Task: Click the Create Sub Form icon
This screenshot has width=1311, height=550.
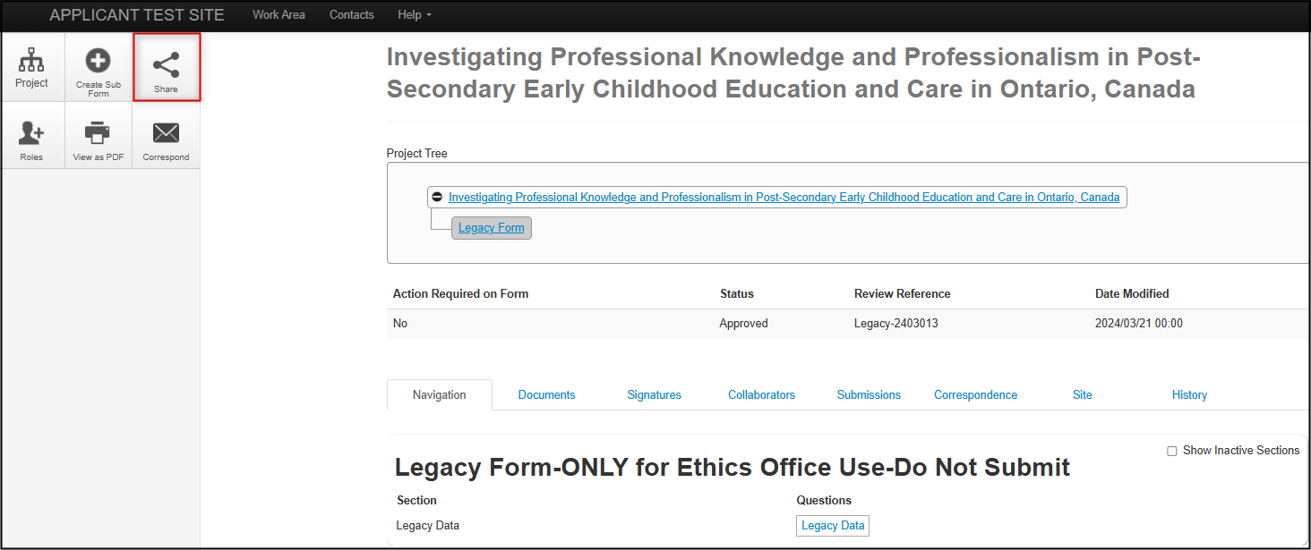Action: coord(99,63)
